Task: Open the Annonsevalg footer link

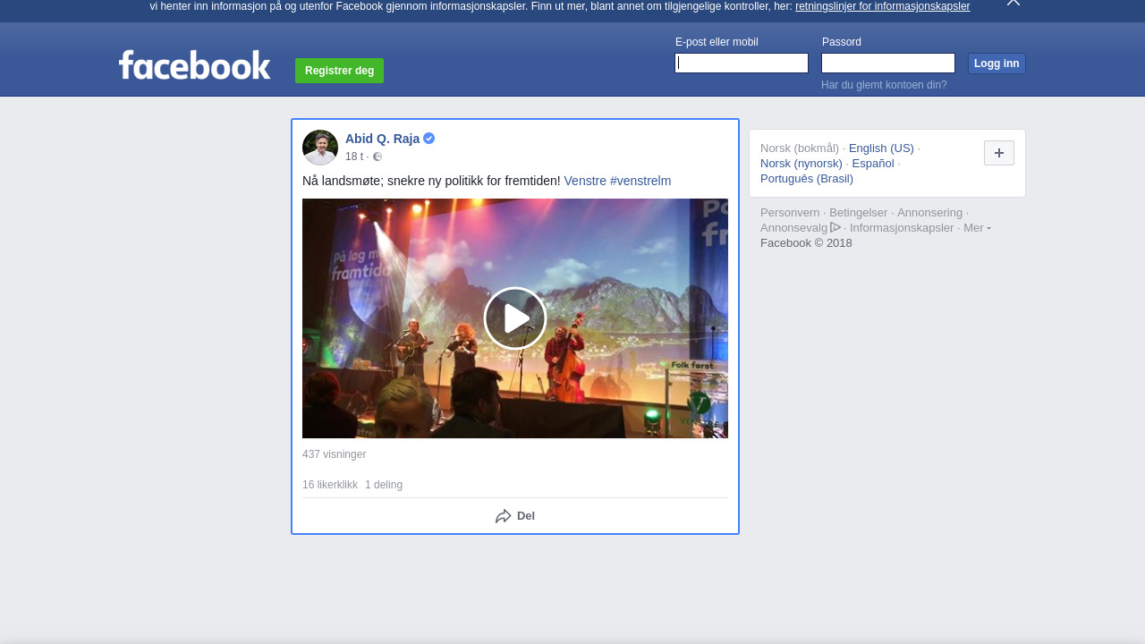Action: click(x=794, y=228)
